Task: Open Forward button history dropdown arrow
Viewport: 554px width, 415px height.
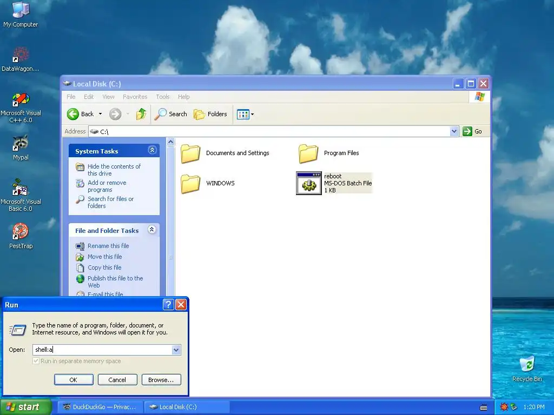Action: click(x=128, y=114)
